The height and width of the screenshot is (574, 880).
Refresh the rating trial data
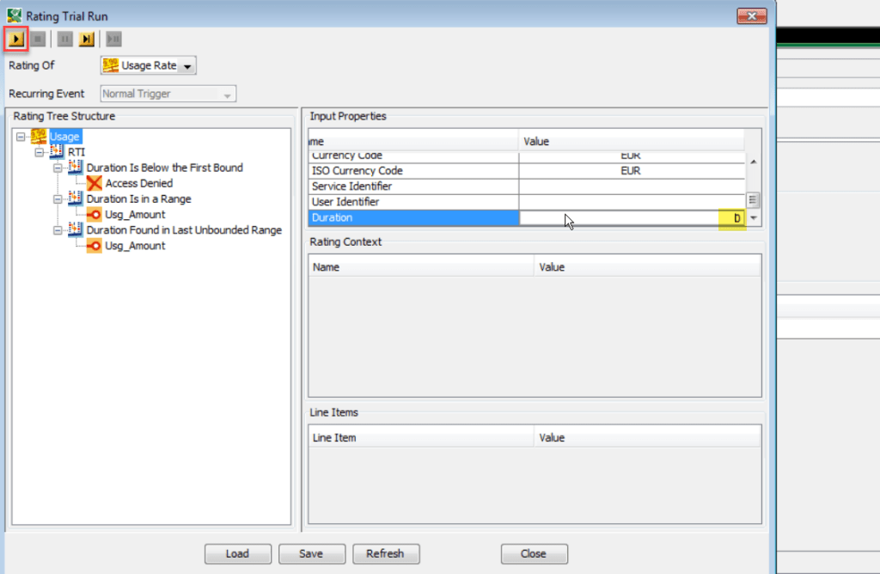(x=386, y=553)
